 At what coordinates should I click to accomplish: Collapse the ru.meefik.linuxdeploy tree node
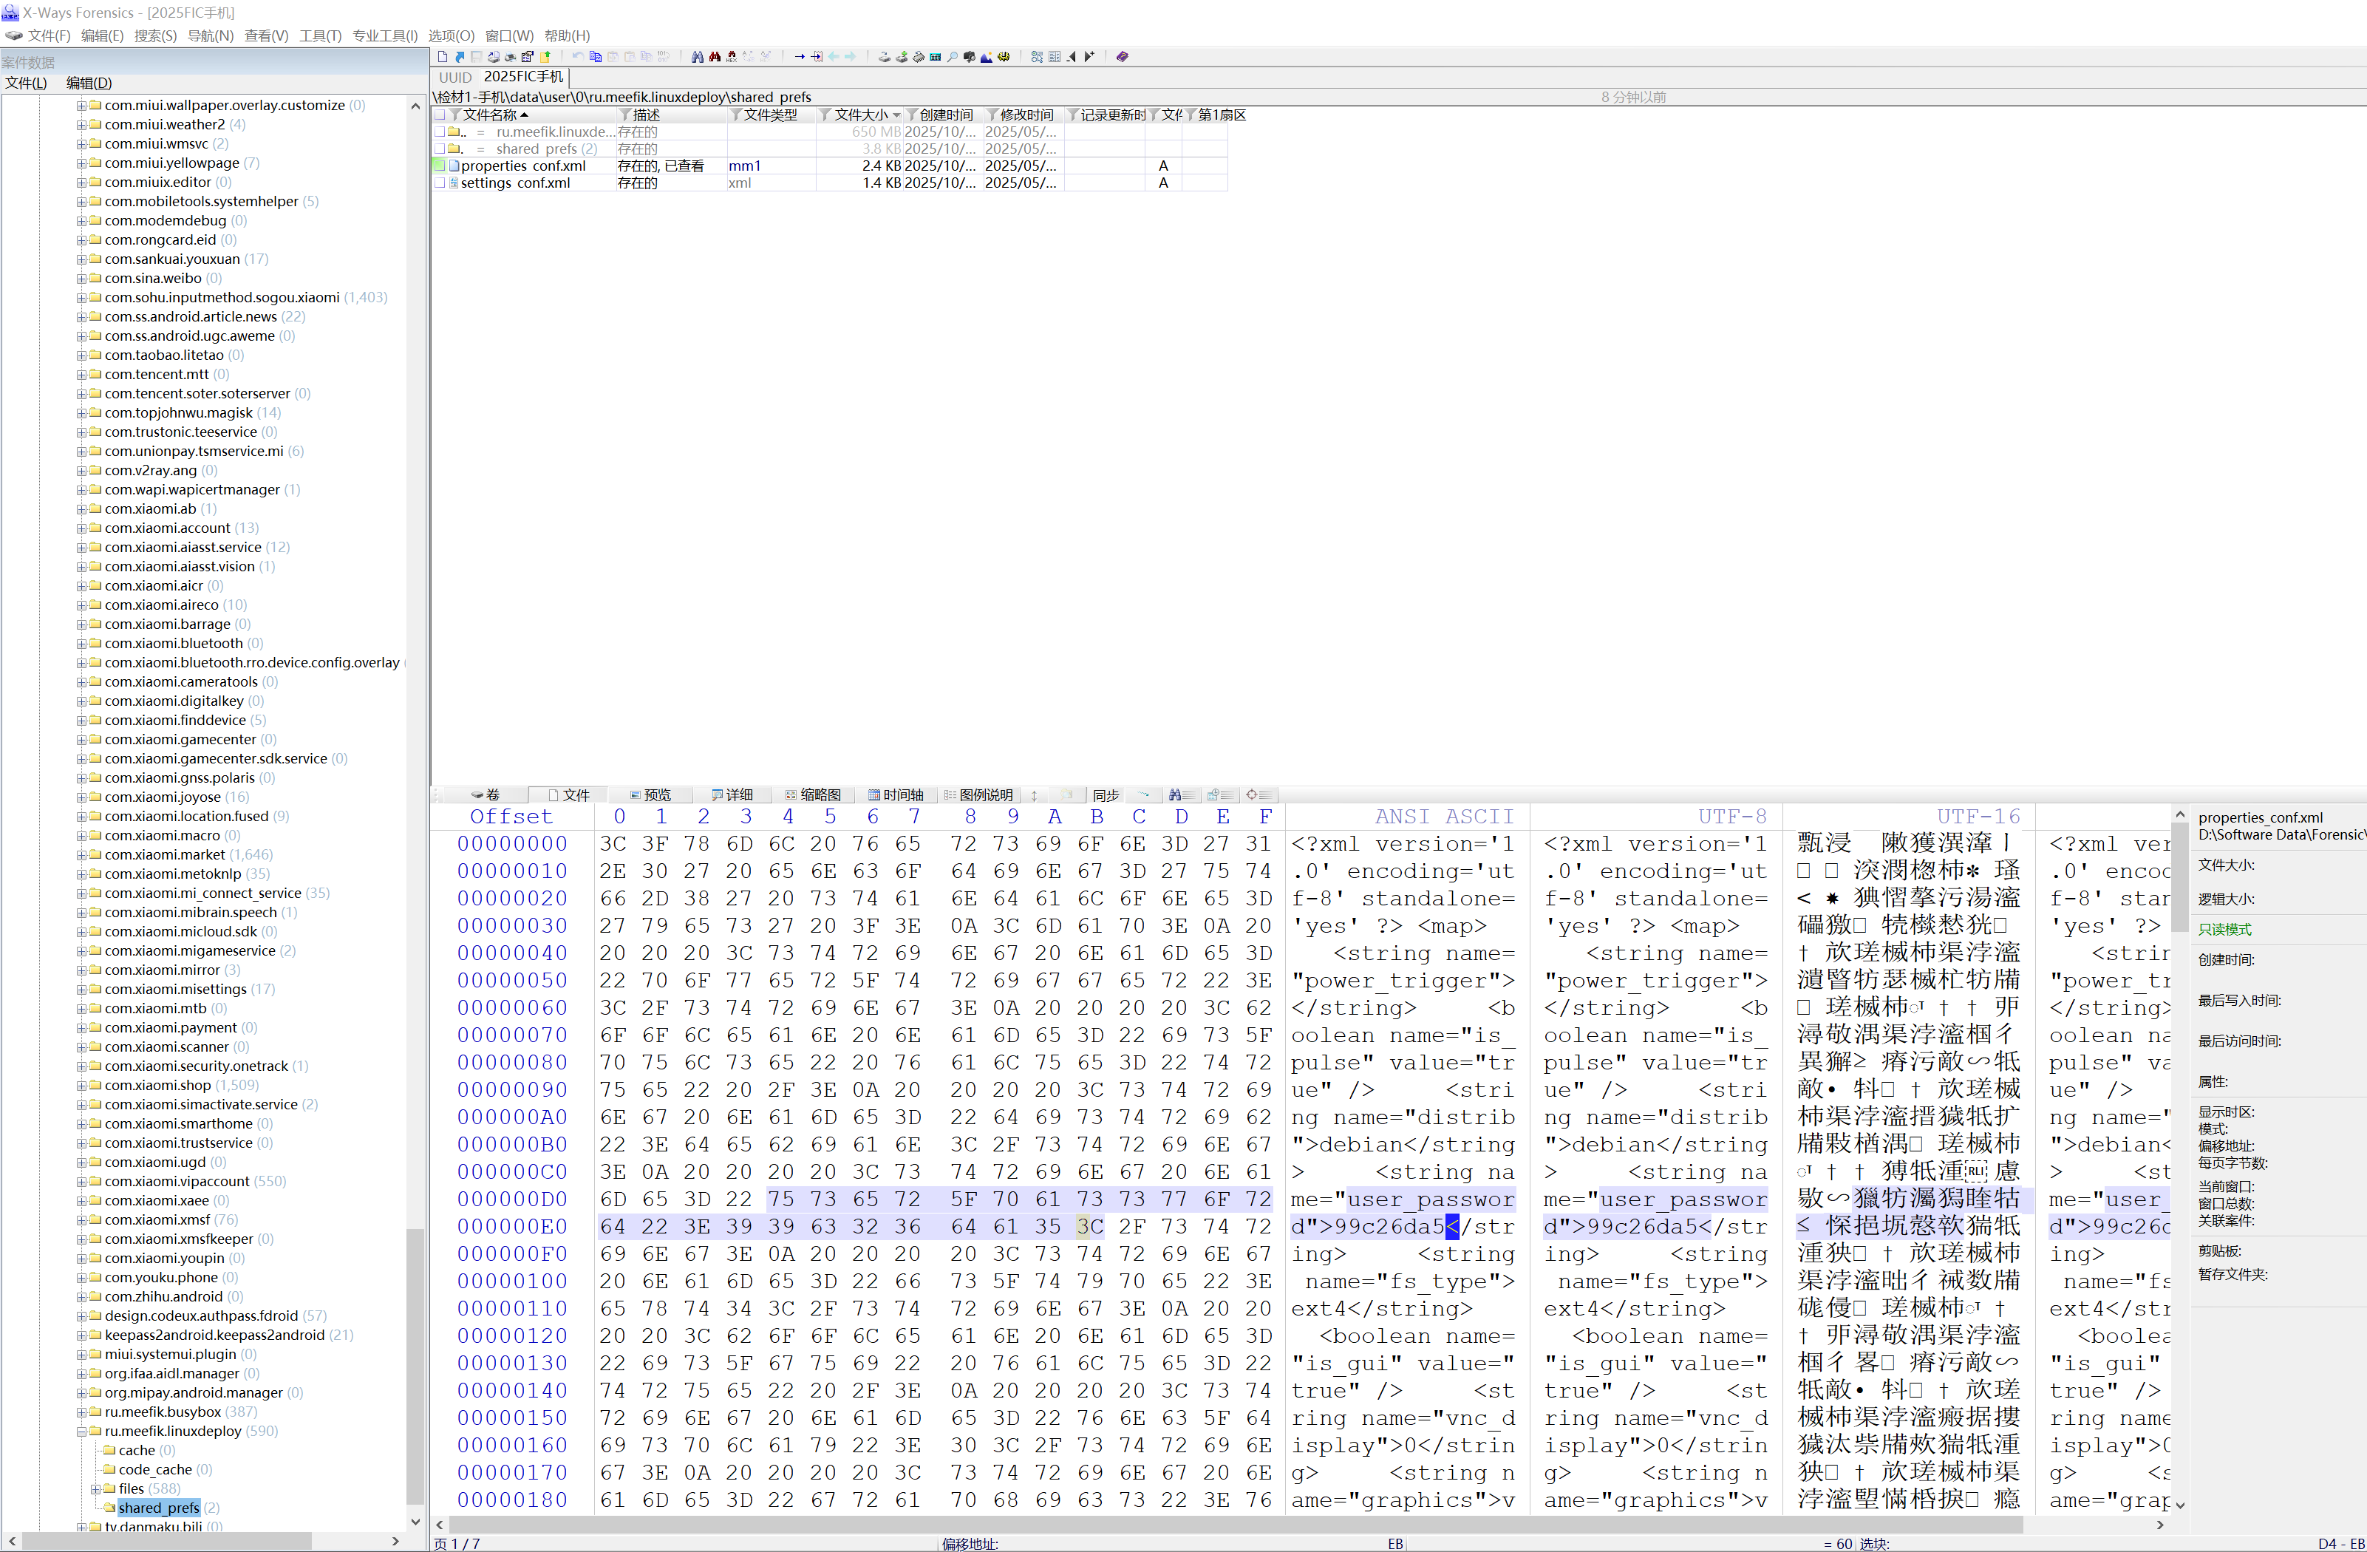[81, 1432]
